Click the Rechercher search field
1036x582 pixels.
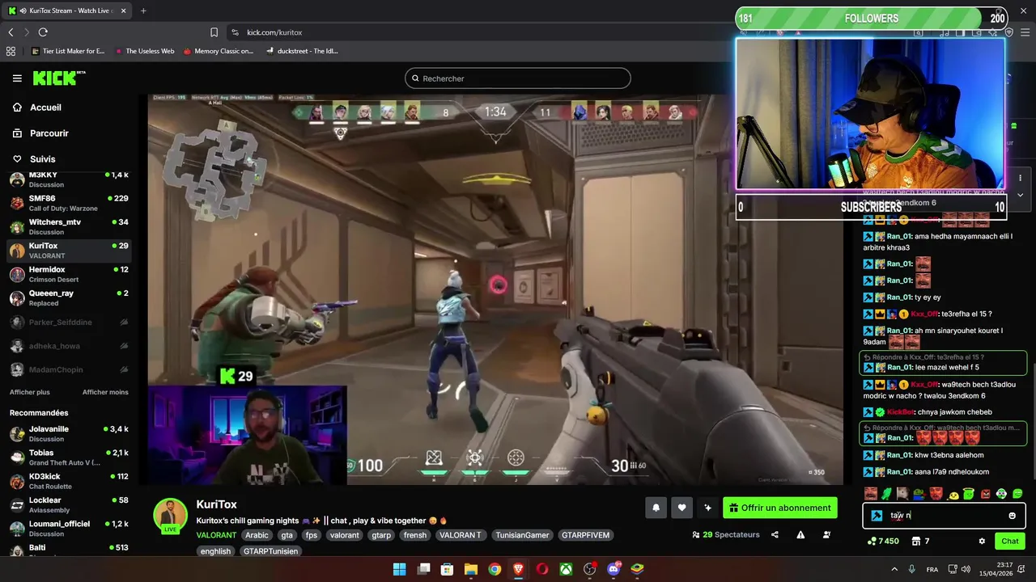518,78
